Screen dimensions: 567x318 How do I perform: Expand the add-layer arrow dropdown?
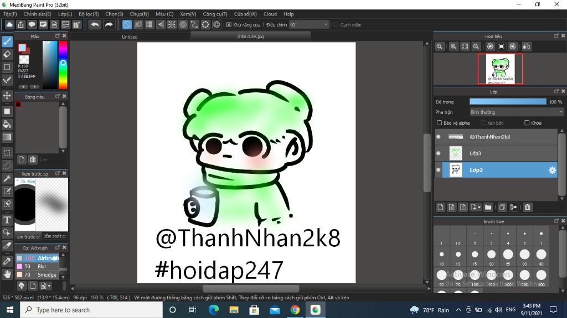click(x=479, y=208)
